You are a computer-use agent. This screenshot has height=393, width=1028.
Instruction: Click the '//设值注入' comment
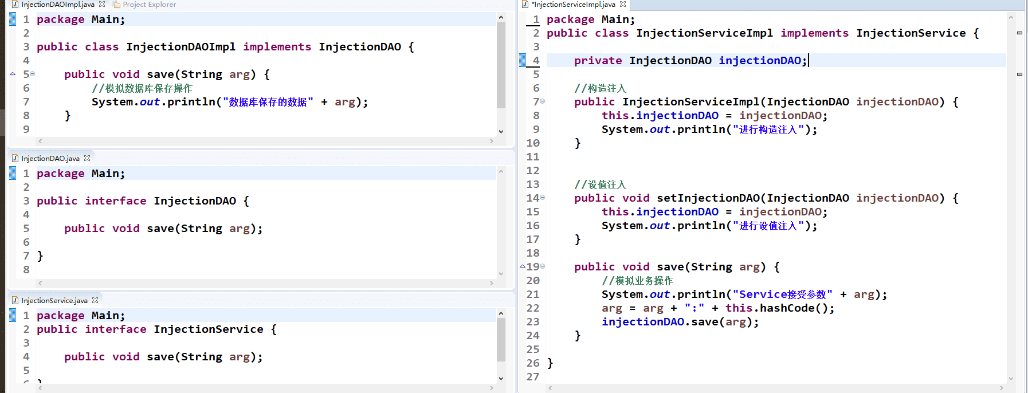601,184
